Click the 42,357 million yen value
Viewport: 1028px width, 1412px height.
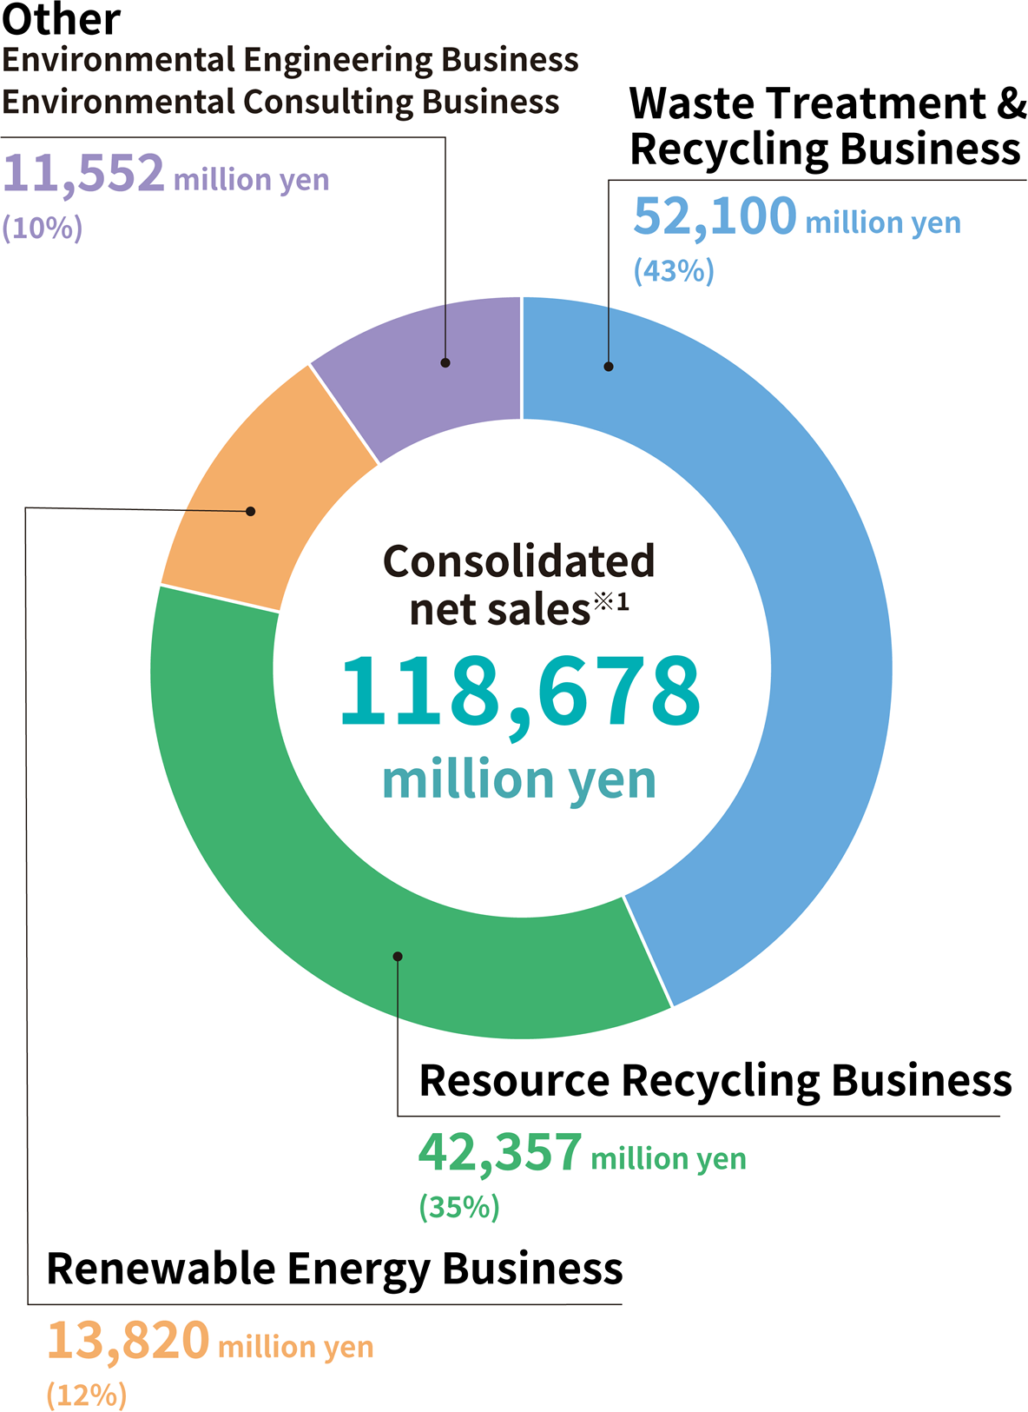click(582, 1153)
